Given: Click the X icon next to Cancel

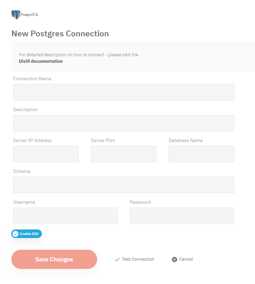Looking at the screenshot, I should click(x=174, y=260).
